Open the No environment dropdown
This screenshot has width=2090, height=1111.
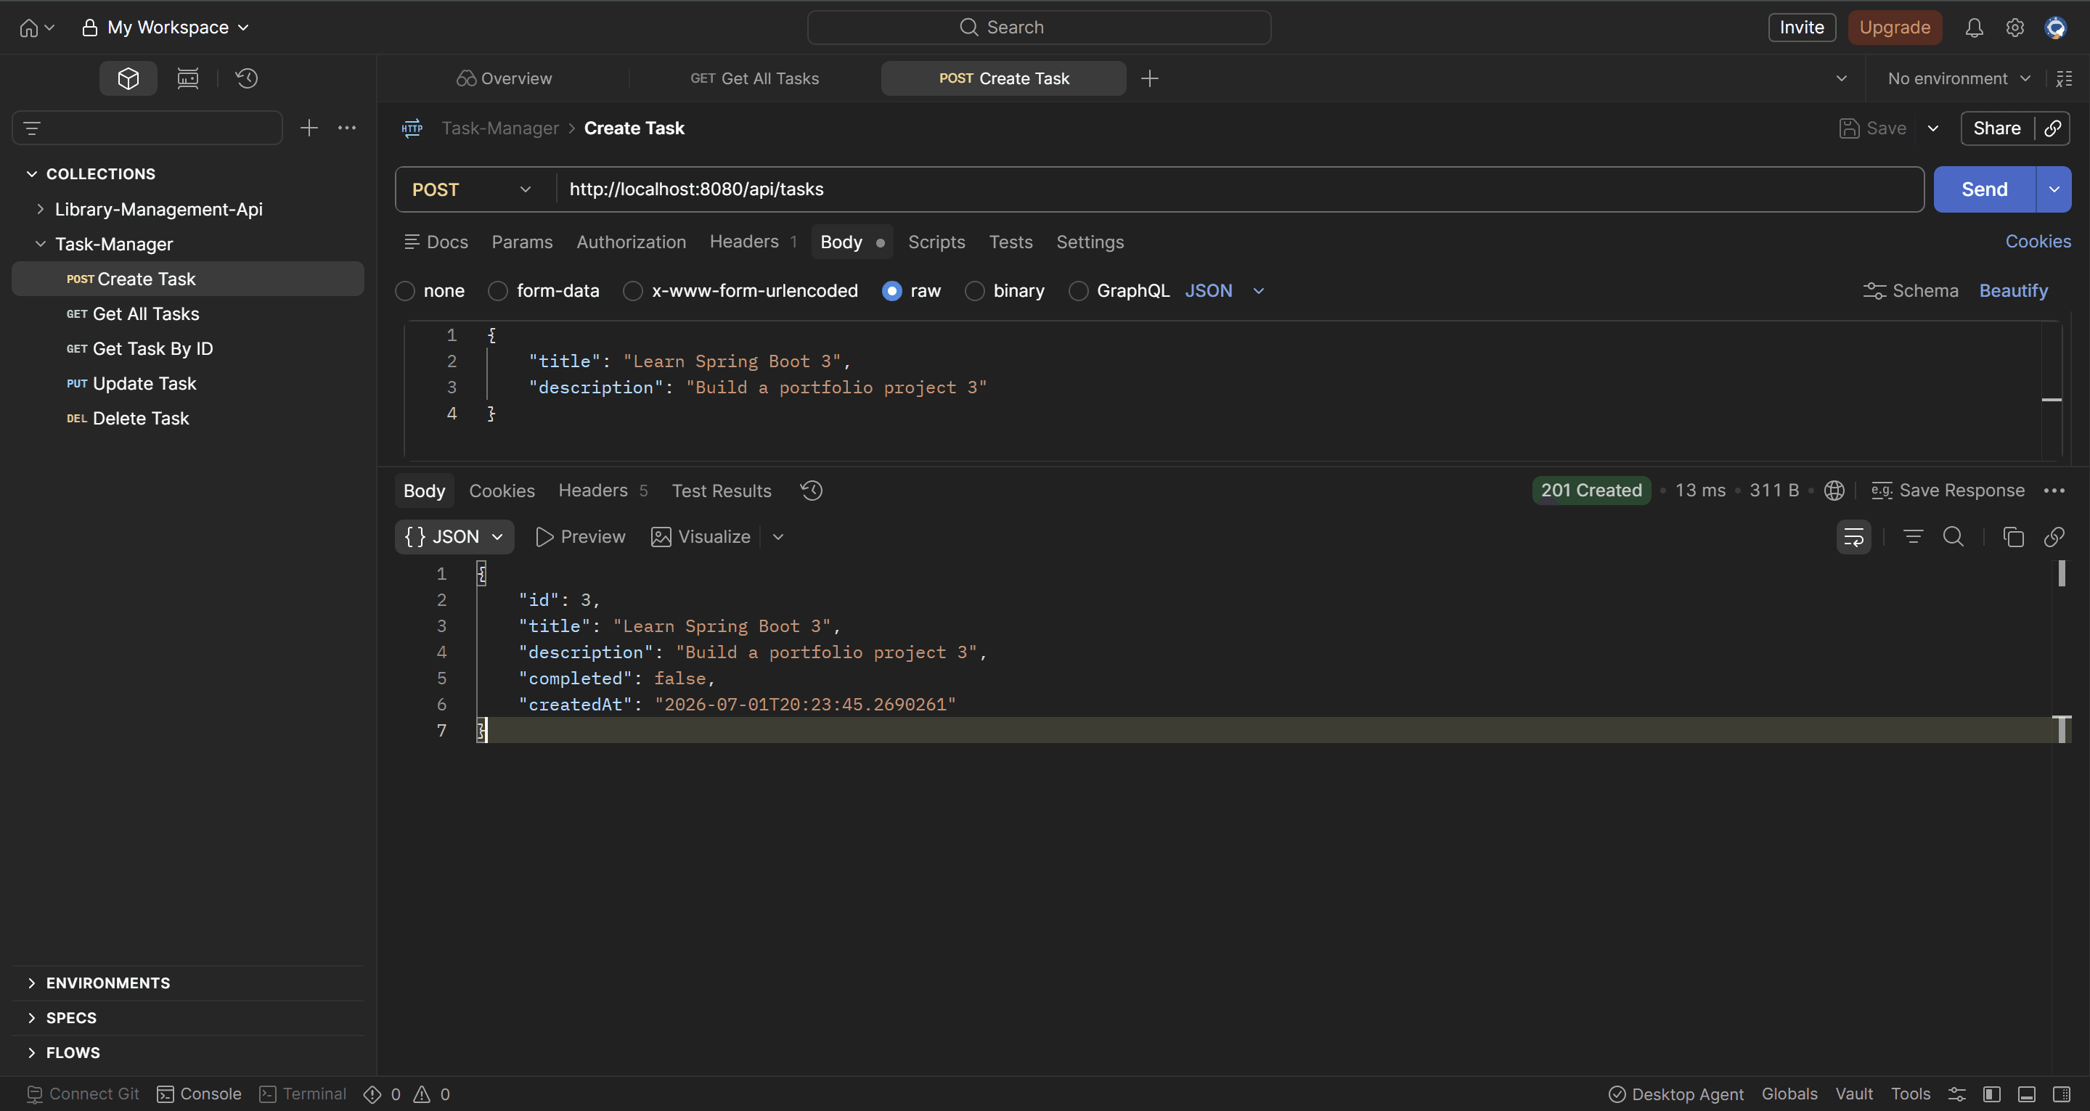click(1958, 78)
